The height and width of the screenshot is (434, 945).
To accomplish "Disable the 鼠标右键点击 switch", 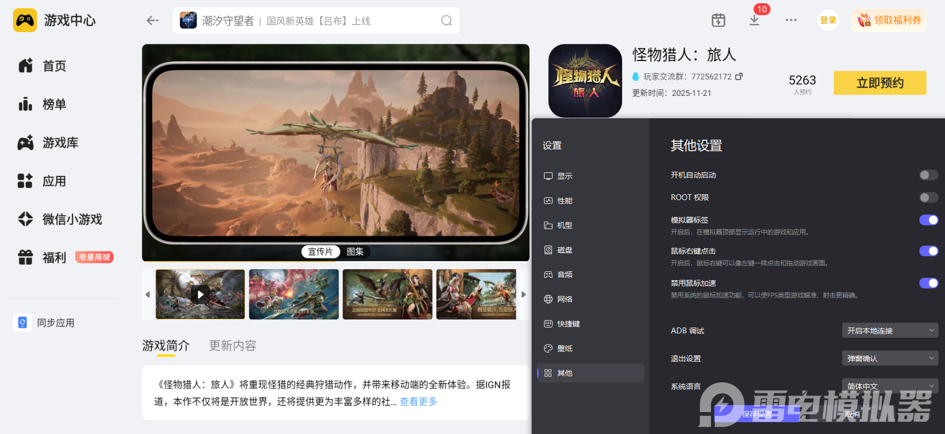I will pyautogui.click(x=928, y=251).
